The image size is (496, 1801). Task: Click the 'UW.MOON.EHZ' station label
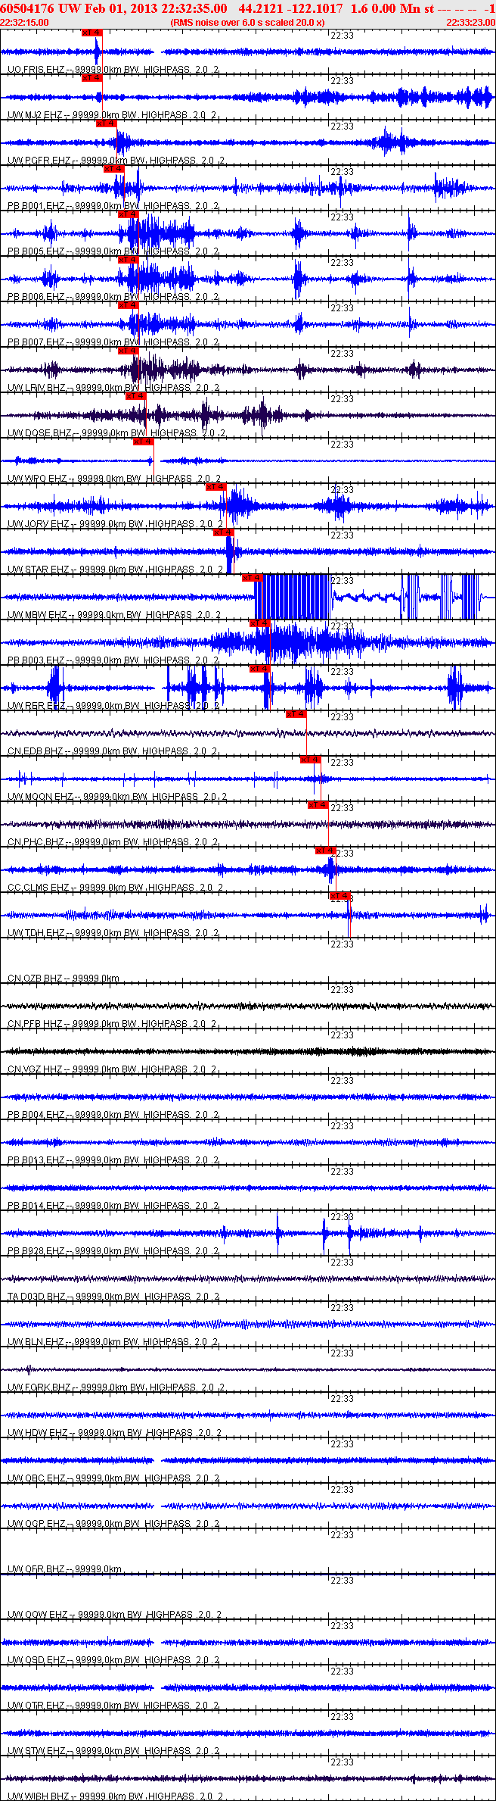[x=41, y=797]
